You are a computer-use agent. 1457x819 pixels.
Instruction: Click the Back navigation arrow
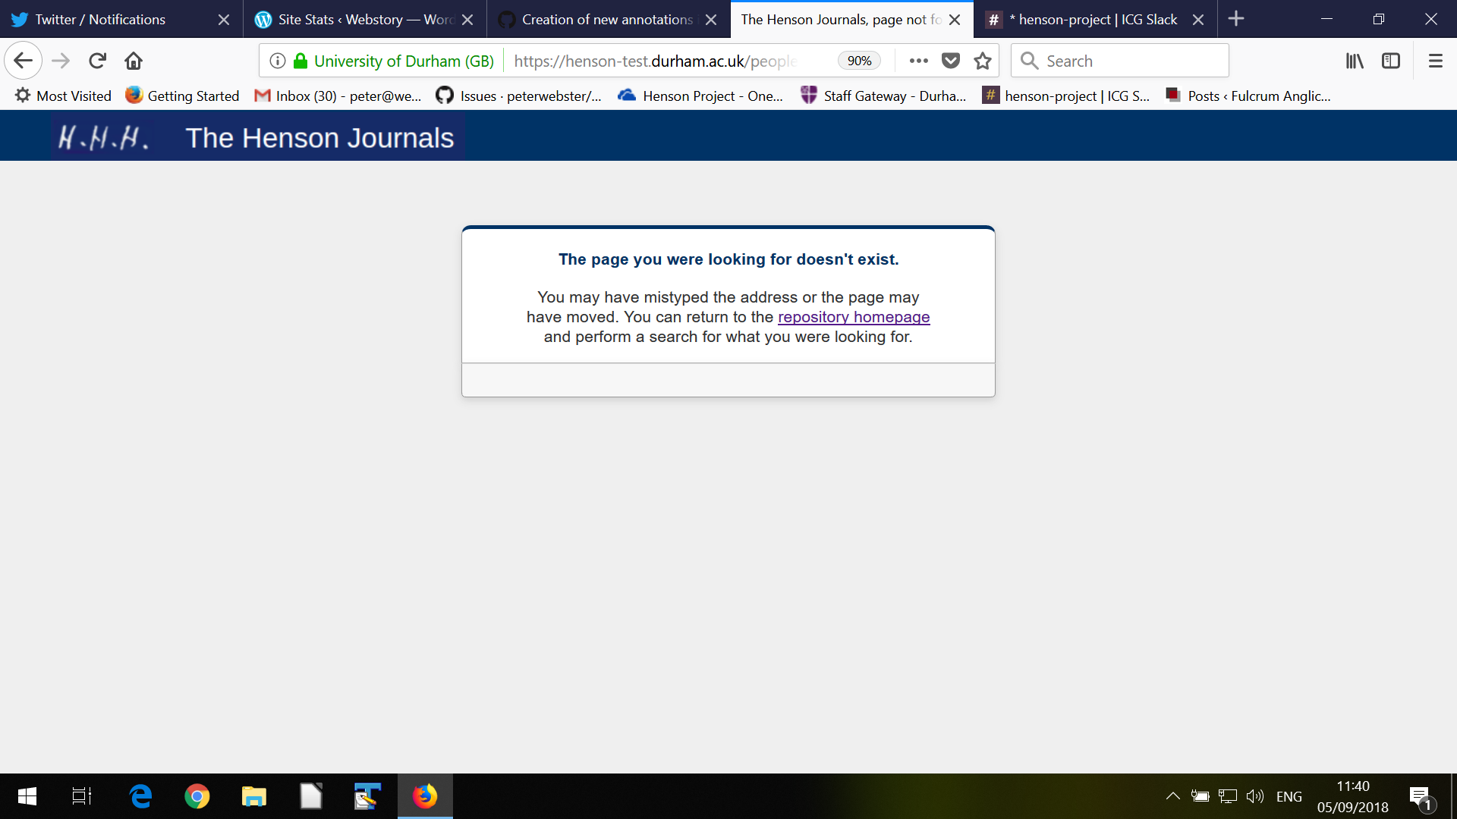point(23,61)
